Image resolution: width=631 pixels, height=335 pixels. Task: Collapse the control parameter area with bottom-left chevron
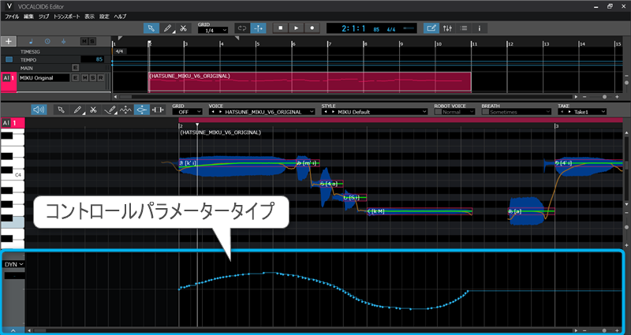pos(13,330)
